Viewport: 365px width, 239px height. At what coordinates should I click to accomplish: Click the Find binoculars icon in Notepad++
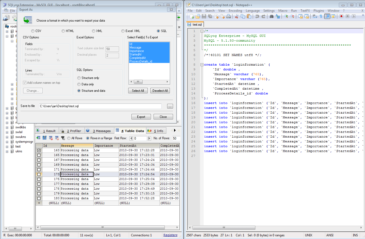[x=271, y=16]
